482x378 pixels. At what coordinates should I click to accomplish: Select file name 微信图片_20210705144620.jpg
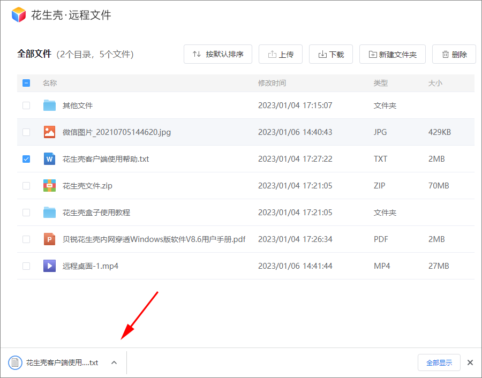(117, 132)
